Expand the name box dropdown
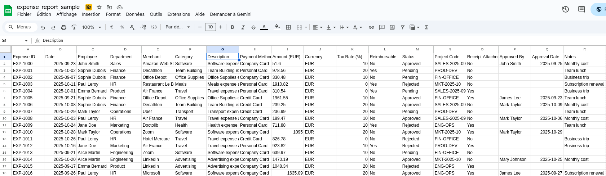 tap(26, 41)
